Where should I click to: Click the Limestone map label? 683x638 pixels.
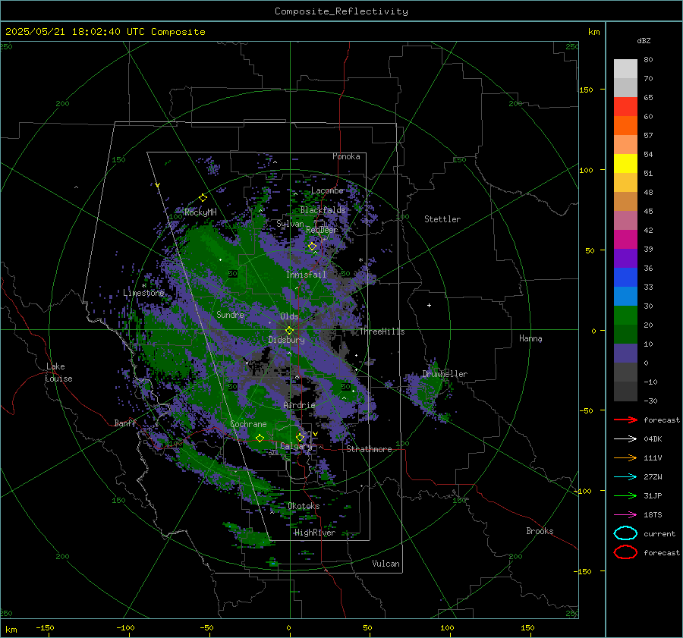143,293
